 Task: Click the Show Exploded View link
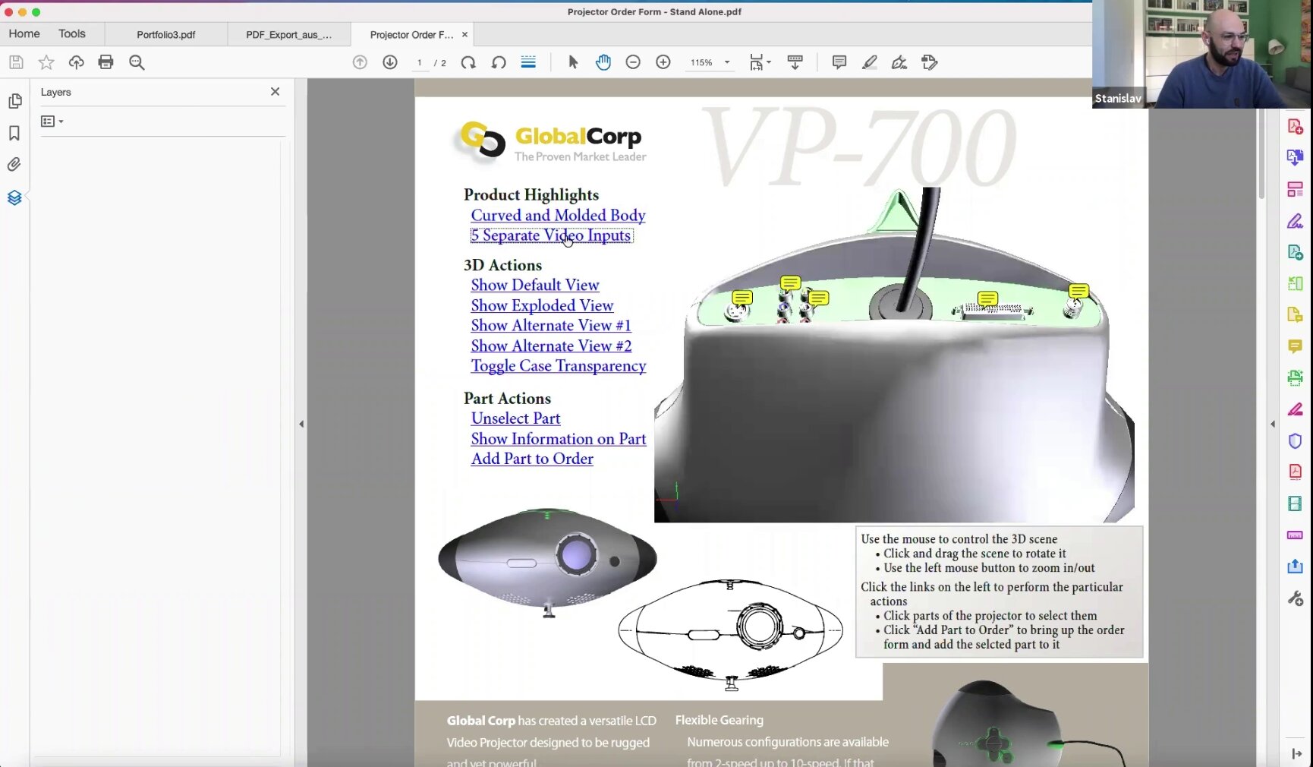(x=542, y=305)
